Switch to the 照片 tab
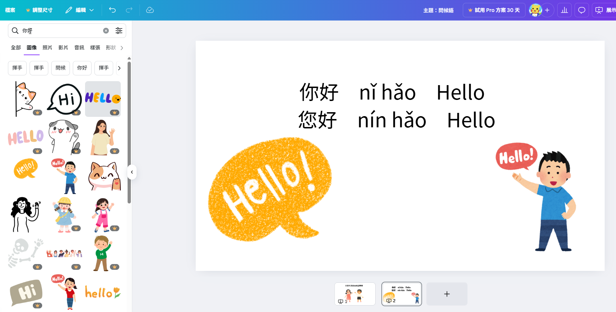Viewport: 616px width, 312px height. click(47, 48)
